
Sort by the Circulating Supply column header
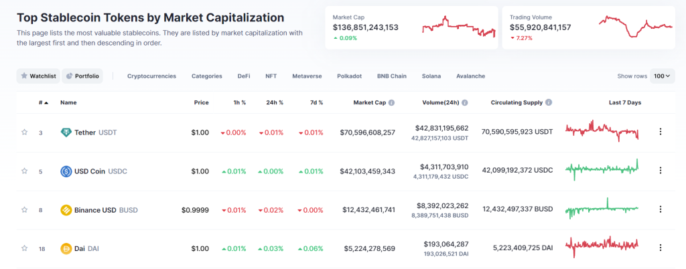click(517, 102)
